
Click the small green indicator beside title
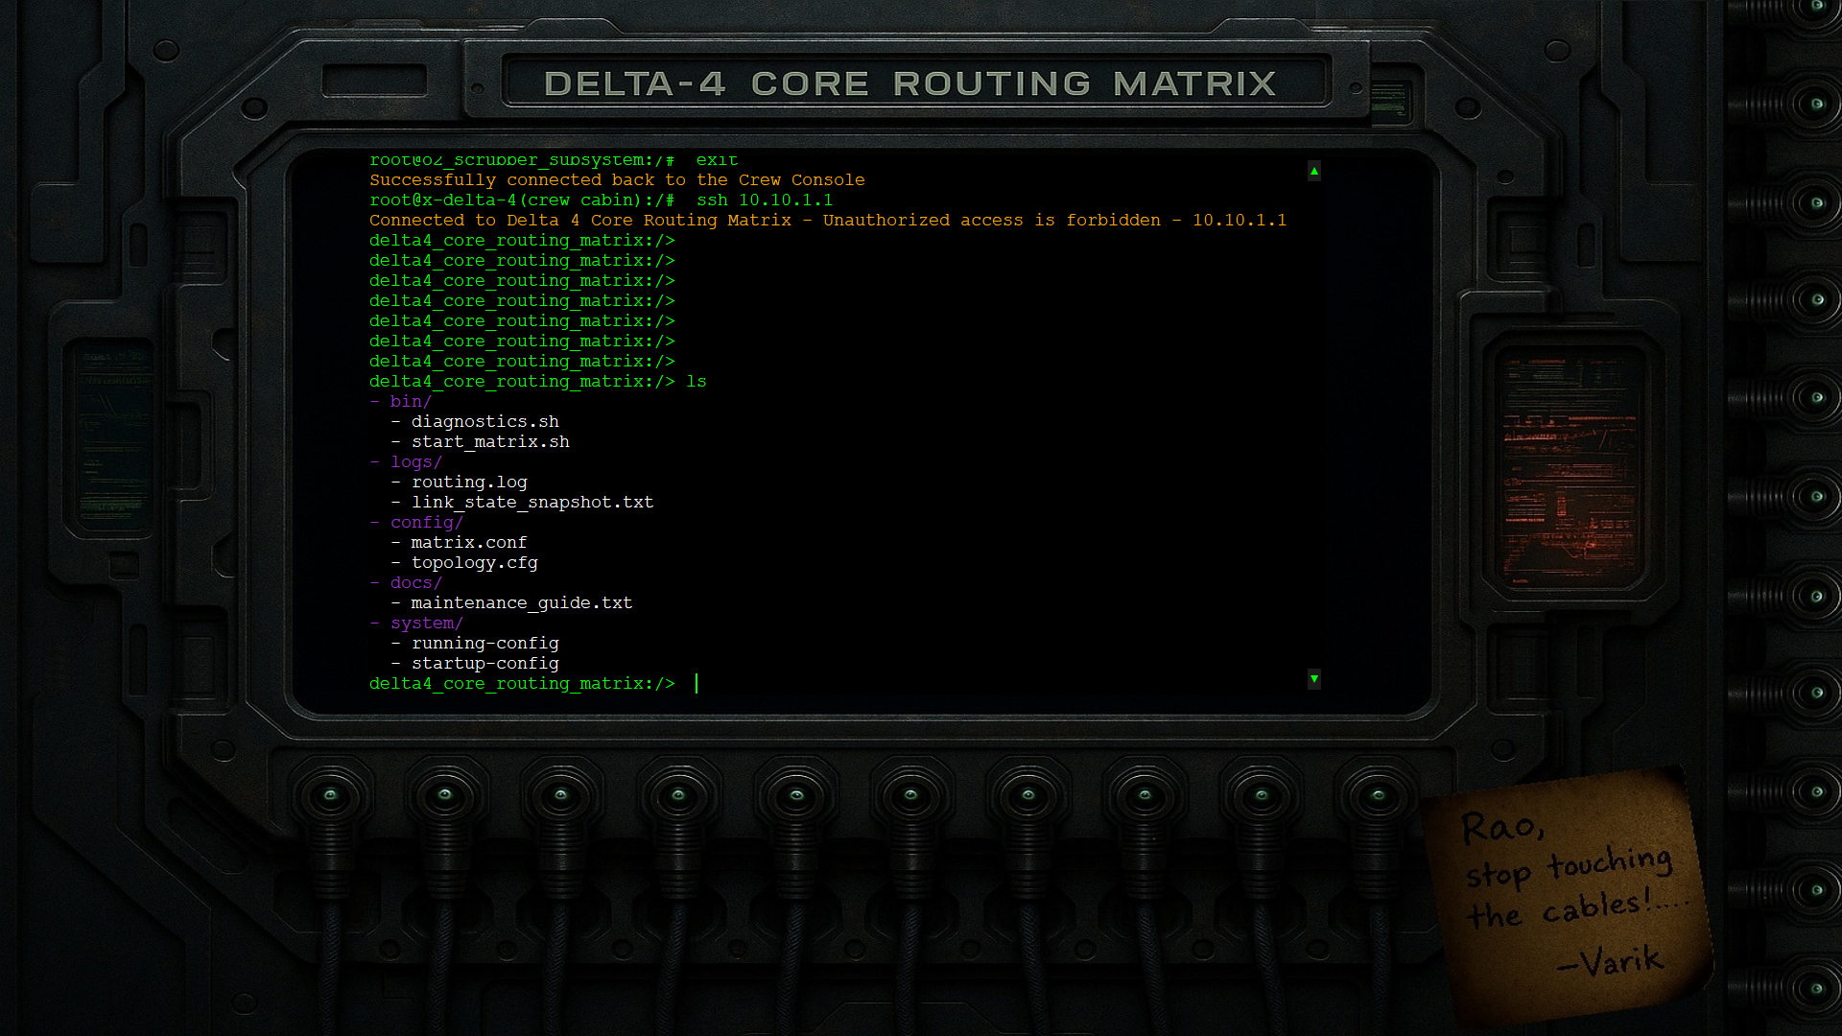1387,99
